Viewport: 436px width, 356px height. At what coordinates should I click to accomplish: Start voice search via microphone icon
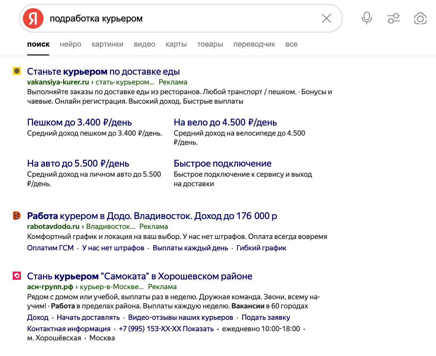coord(367,18)
